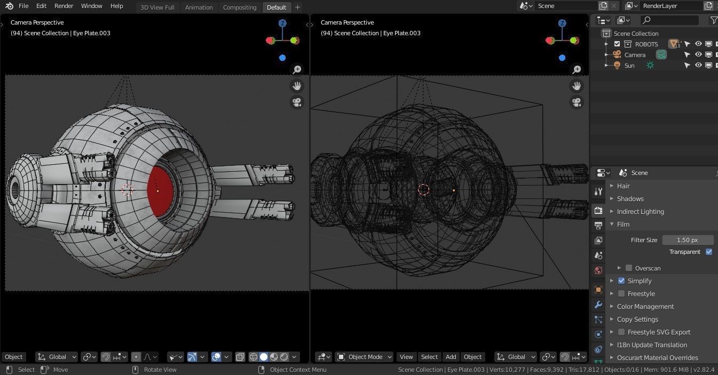Click Sun light data icon in outliner

point(650,65)
